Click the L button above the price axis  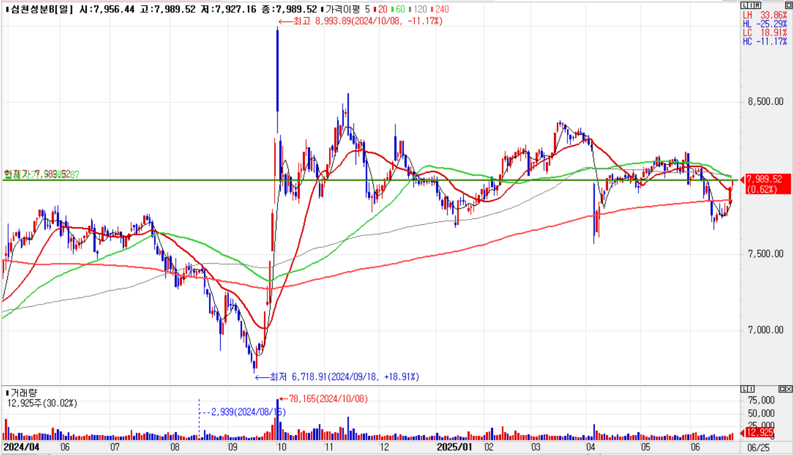tap(744, 5)
